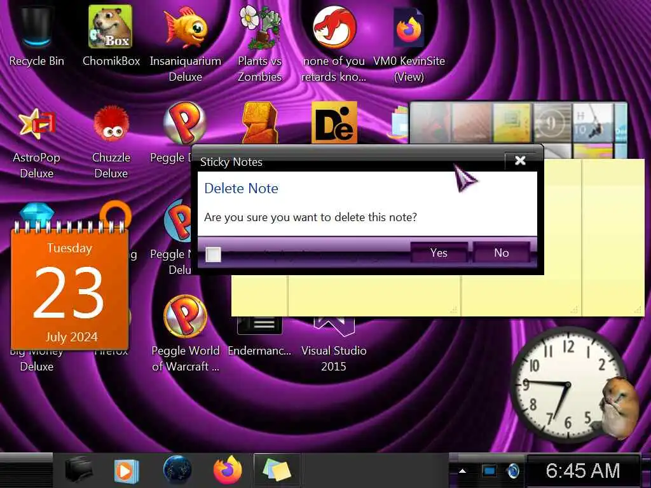The image size is (651, 488).
Task: Open Firefox from the taskbar
Action: pos(228,471)
